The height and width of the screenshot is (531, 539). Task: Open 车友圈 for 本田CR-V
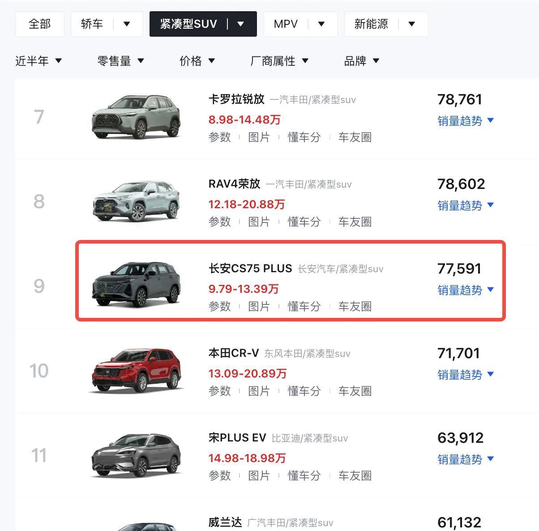(x=355, y=391)
